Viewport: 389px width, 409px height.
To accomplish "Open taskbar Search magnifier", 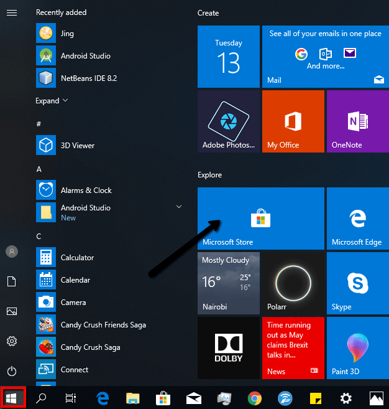I will pyautogui.click(x=41, y=398).
